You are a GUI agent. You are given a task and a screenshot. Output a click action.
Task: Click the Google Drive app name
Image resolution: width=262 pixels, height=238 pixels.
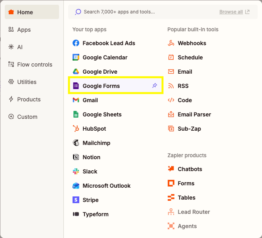coord(100,72)
